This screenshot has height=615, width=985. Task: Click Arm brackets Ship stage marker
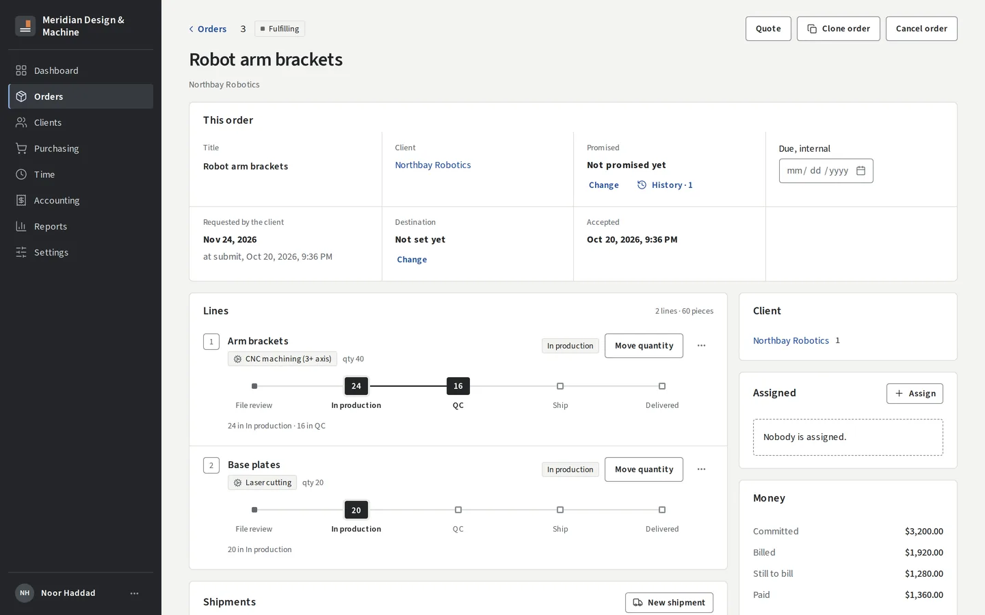pyautogui.click(x=560, y=386)
